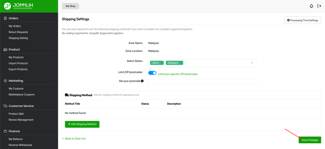Click Add Shipping Method button
Viewport: 325px width, 149px height.
pos(82,124)
